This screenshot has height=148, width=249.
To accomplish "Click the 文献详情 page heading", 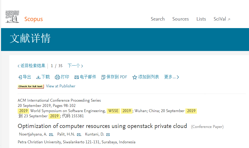I will pyautogui.click(x=30, y=38).
